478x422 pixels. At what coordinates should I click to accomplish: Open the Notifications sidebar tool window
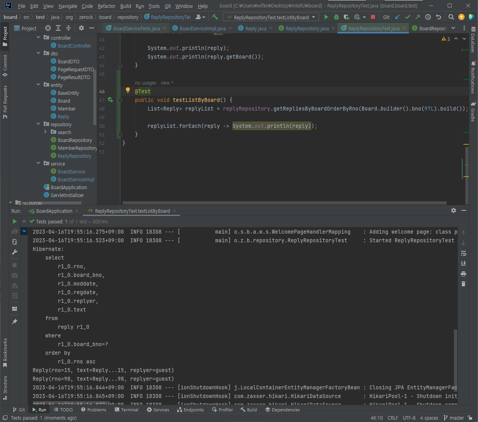(473, 77)
